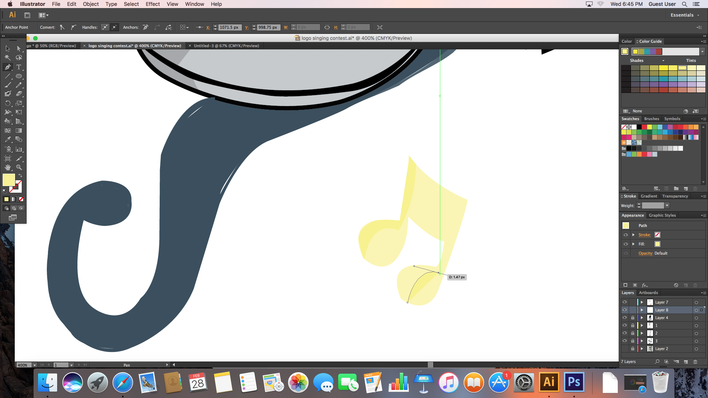Select the Ellipse tool
The width and height of the screenshot is (708, 398).
19,76
